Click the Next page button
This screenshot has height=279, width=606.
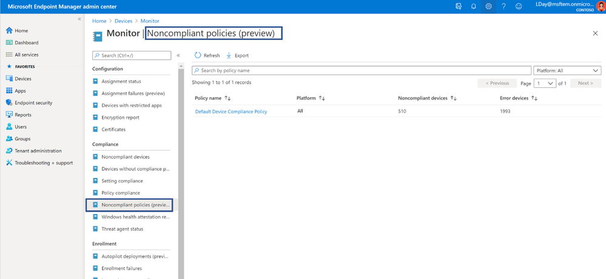point(585,83)
